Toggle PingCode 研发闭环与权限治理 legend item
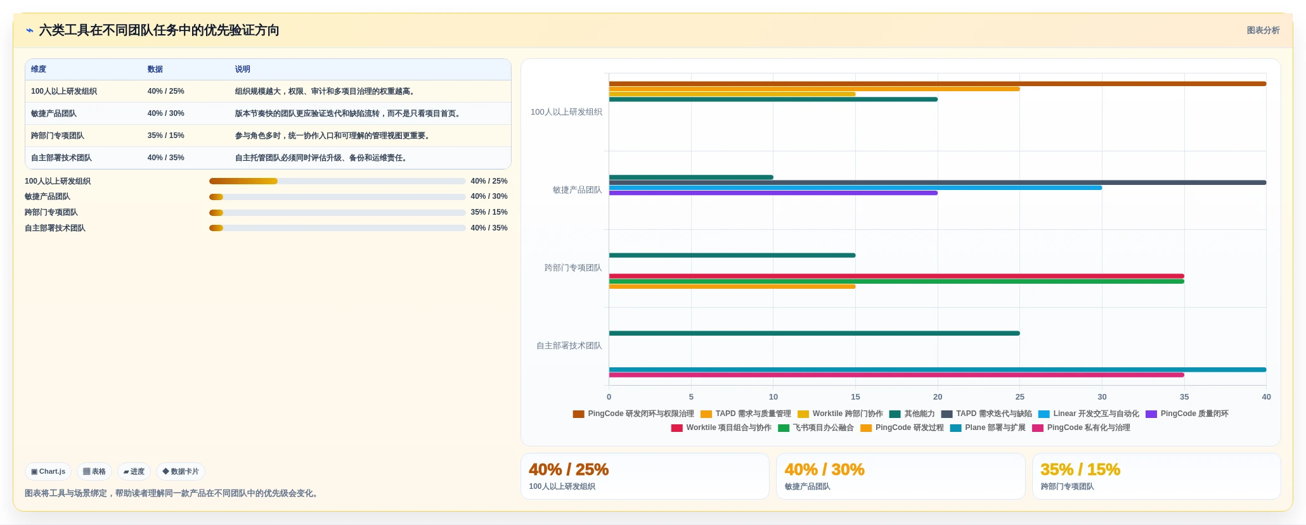This screenshot has width=1306, height=525. pos(633,414)
